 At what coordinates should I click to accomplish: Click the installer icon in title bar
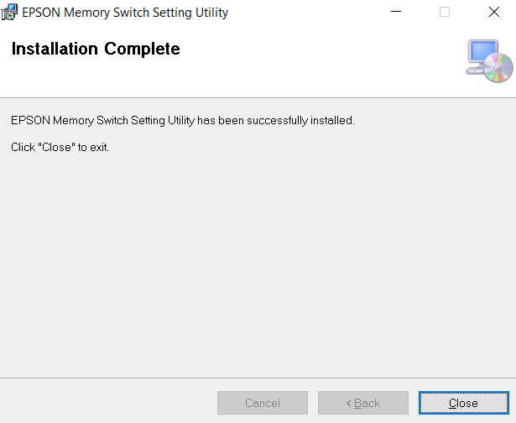pyautogui.click(x=10, y=13)
